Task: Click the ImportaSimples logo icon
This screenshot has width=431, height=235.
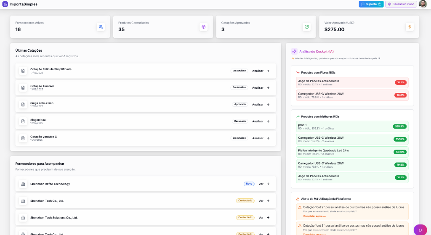Action: click(x=5, y=4)
